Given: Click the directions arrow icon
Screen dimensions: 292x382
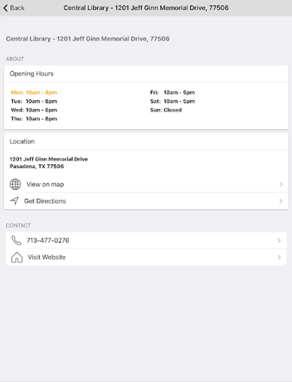Looking at the screenshot, I should [x=15, y=201].
